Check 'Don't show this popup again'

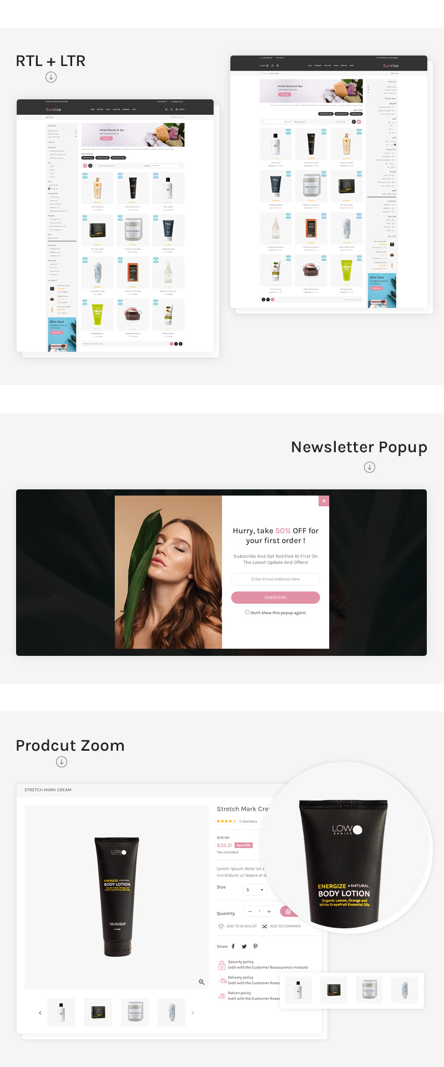pyautogui.click(x=247, y=612)
